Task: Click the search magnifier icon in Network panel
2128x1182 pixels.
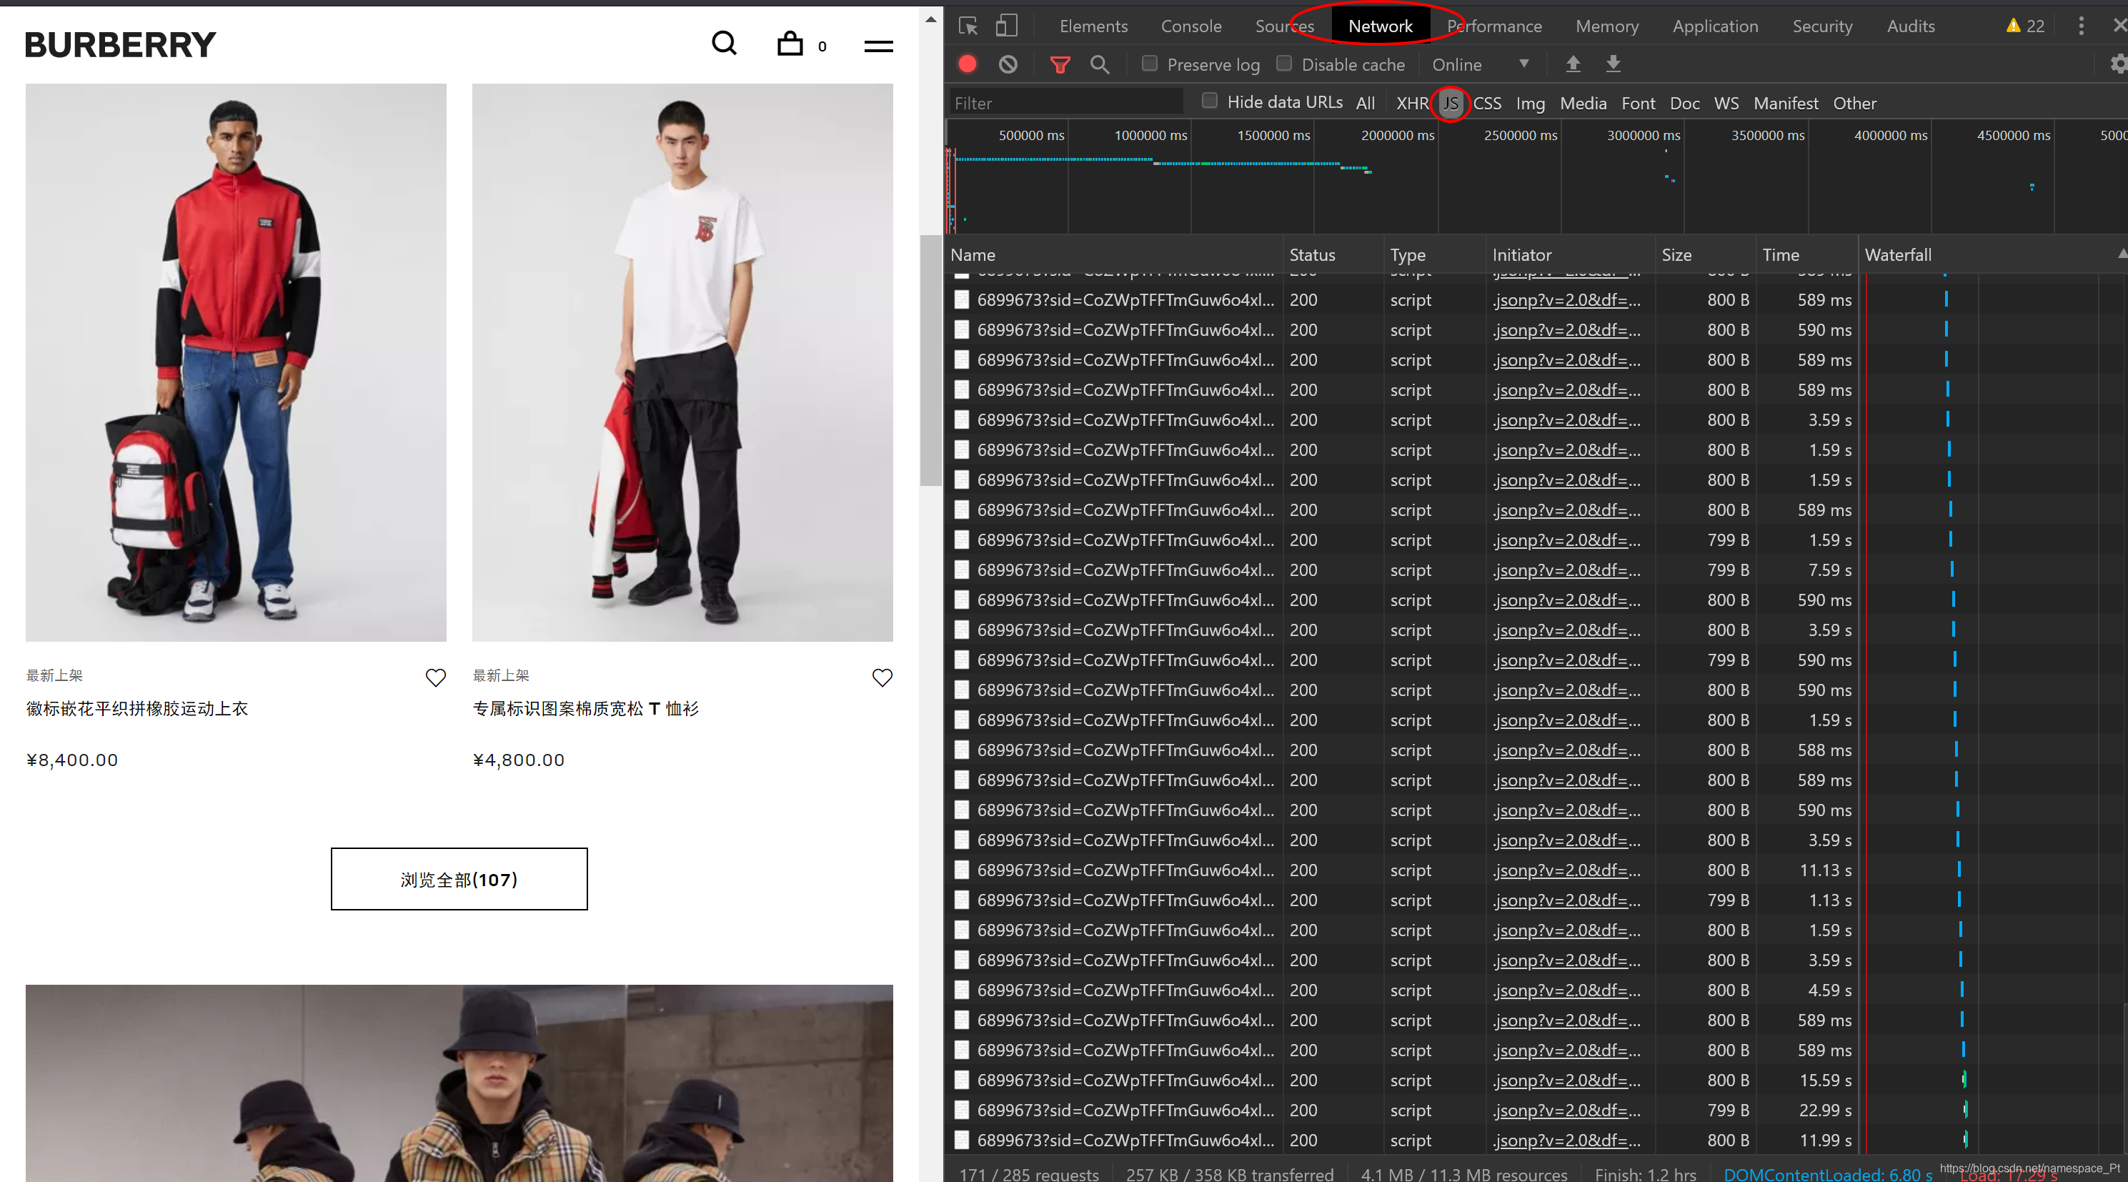Action: [1102, 64]
